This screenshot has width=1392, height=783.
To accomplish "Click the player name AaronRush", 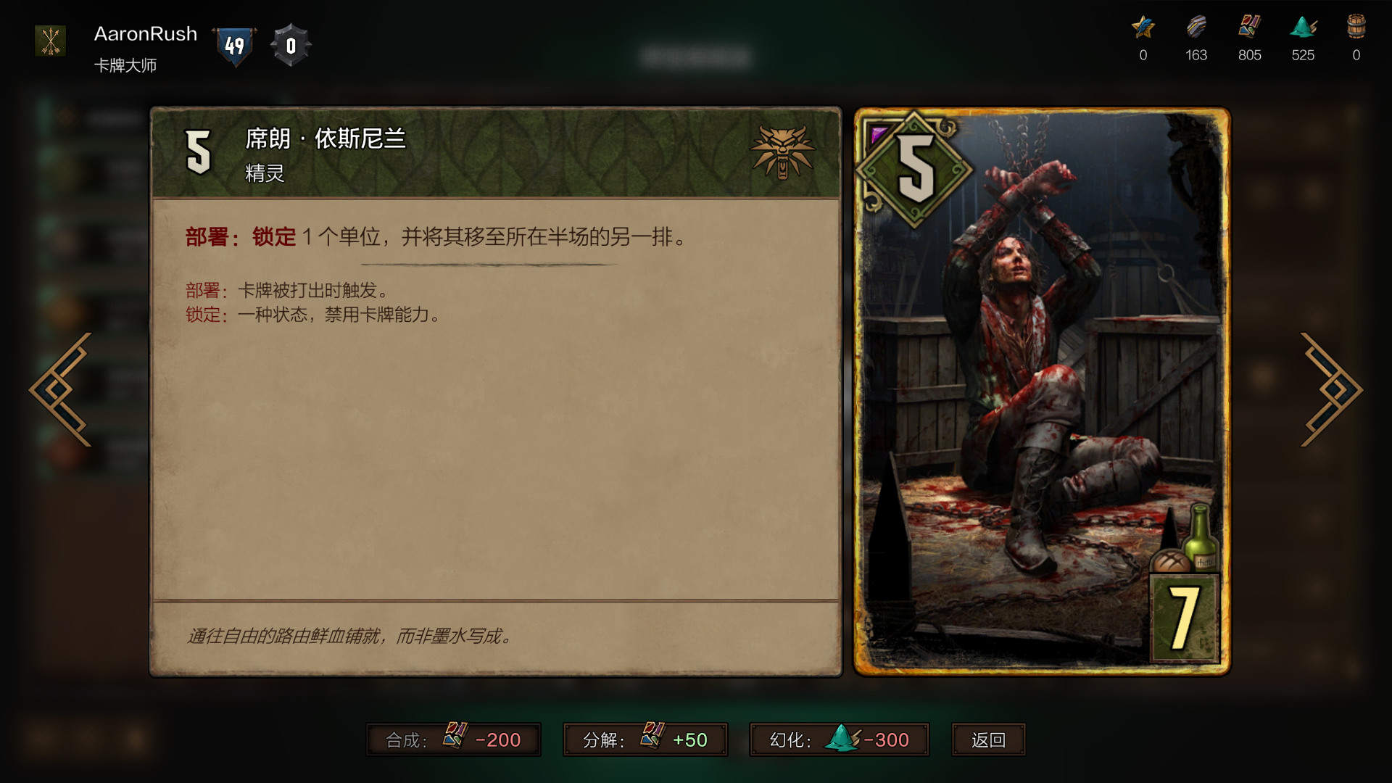I will [146, 33].
